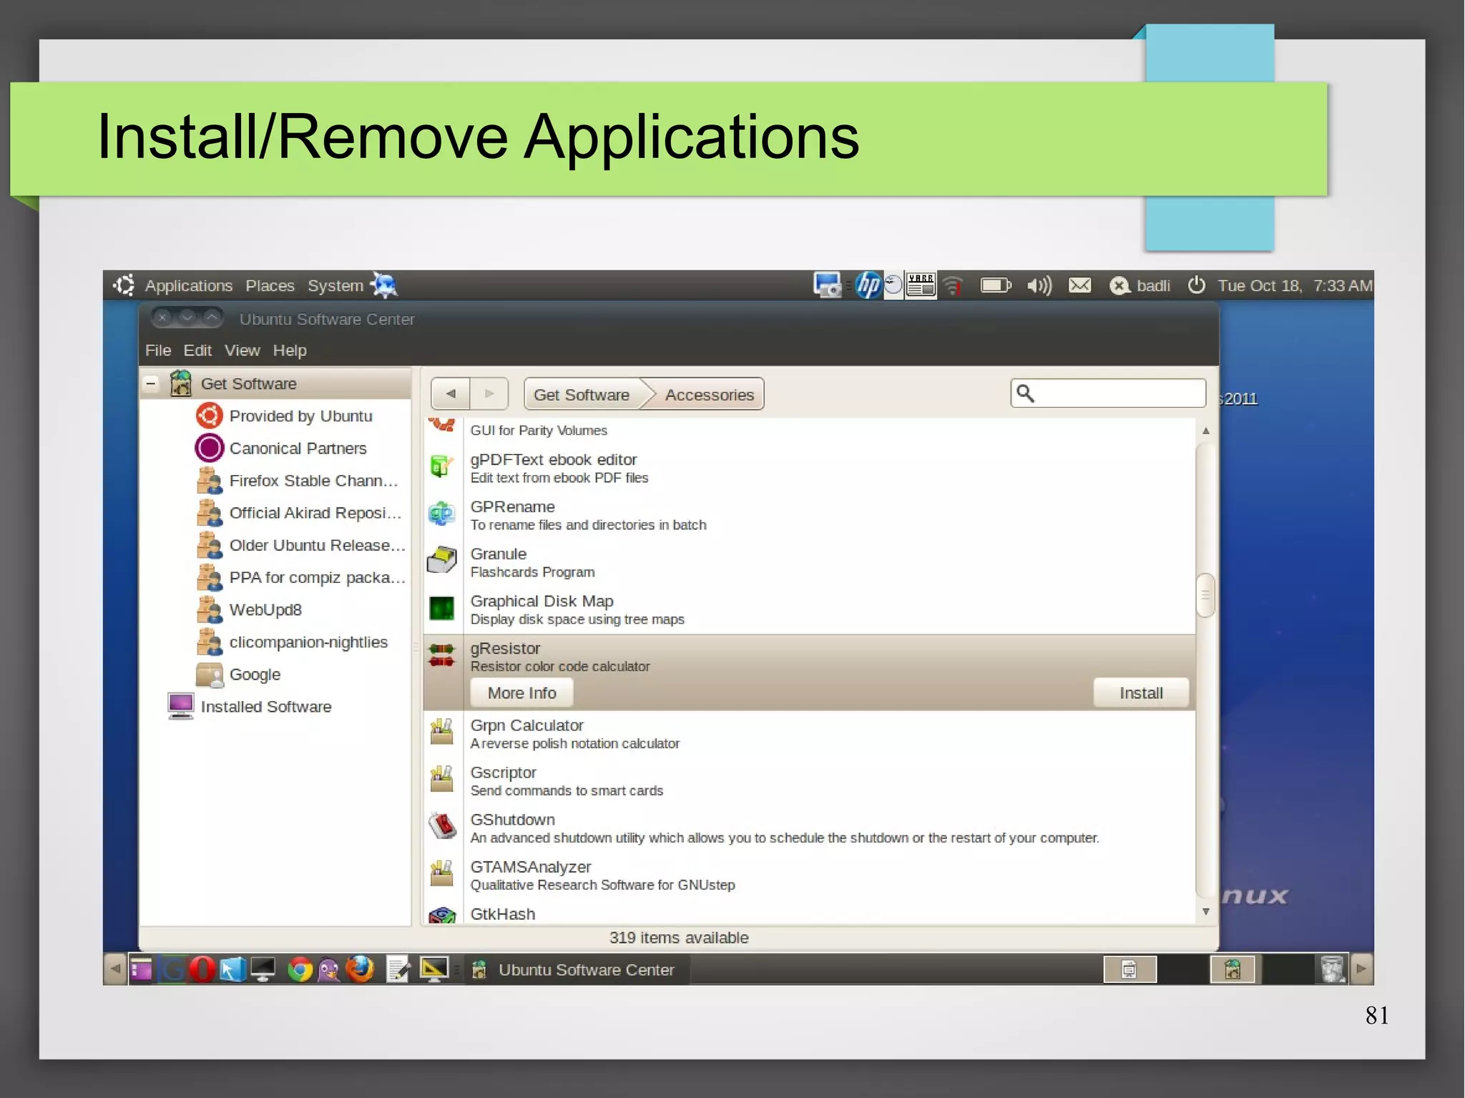Select the GtkHash entry
Image resolution: width=1465 pixels, height=1098 pixels.
click(809, 912)
